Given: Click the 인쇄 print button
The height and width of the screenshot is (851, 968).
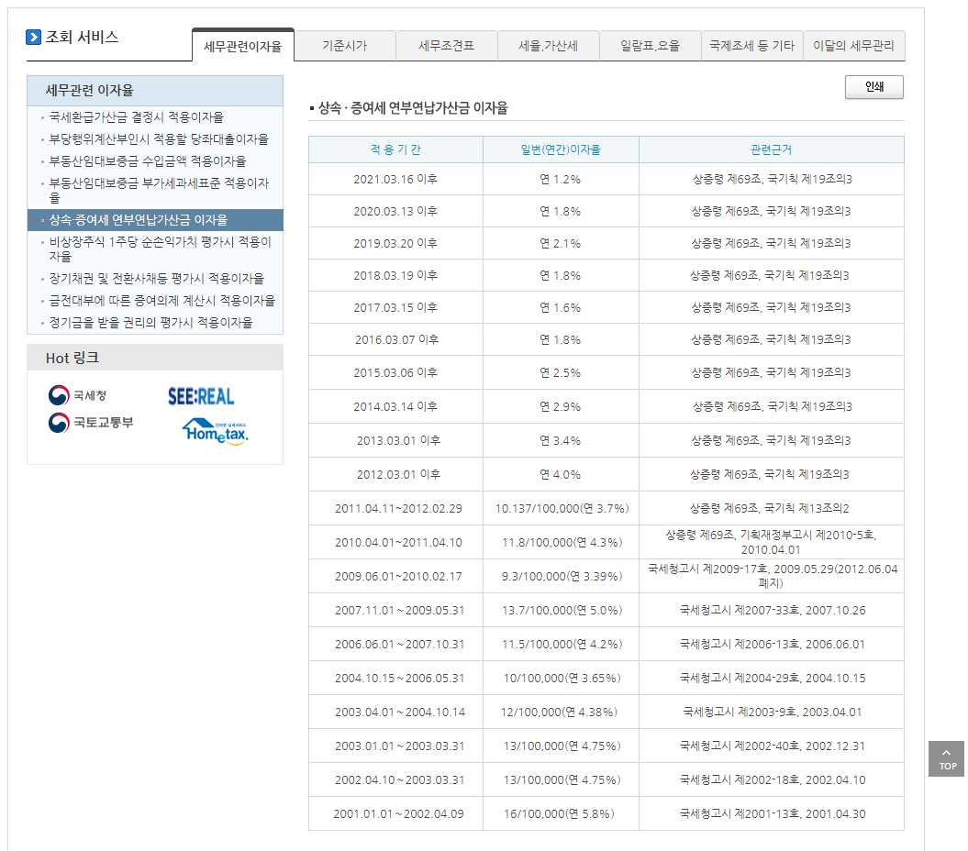Looking at the screenshot, I should [x=874, y=87].
